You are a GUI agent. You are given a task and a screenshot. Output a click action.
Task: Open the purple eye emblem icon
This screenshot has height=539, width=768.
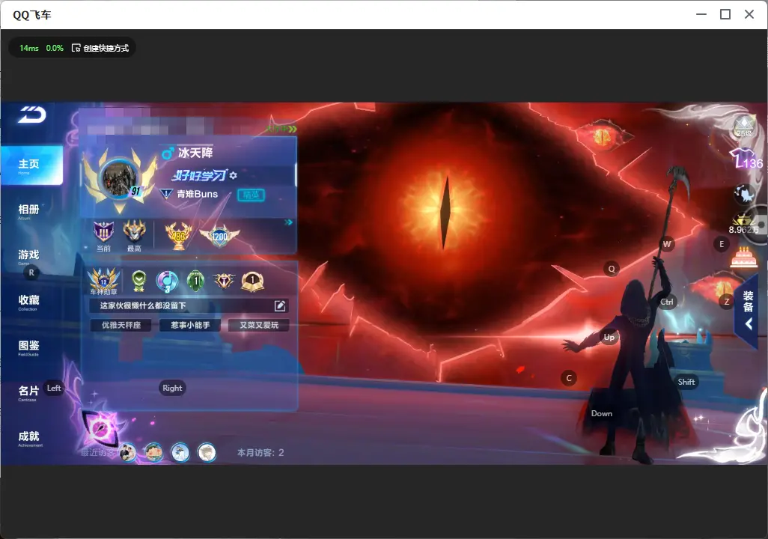(x=100, y=429)
